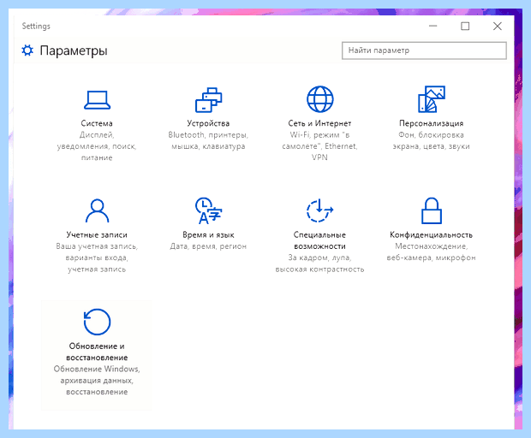This screenshot has width=531, height=438.
Task: Close the Settings window
Action: coord(497,26)
